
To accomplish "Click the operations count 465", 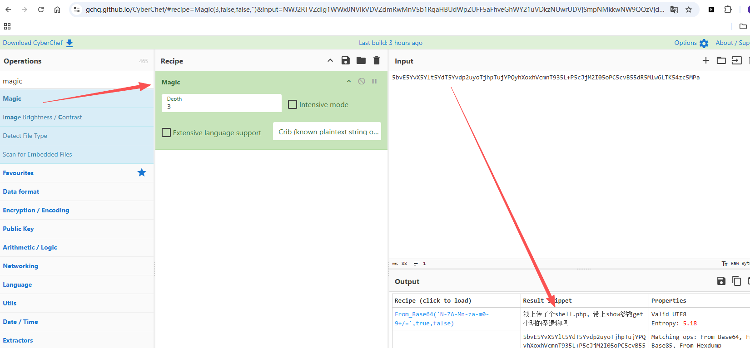I will click(144, 61).
